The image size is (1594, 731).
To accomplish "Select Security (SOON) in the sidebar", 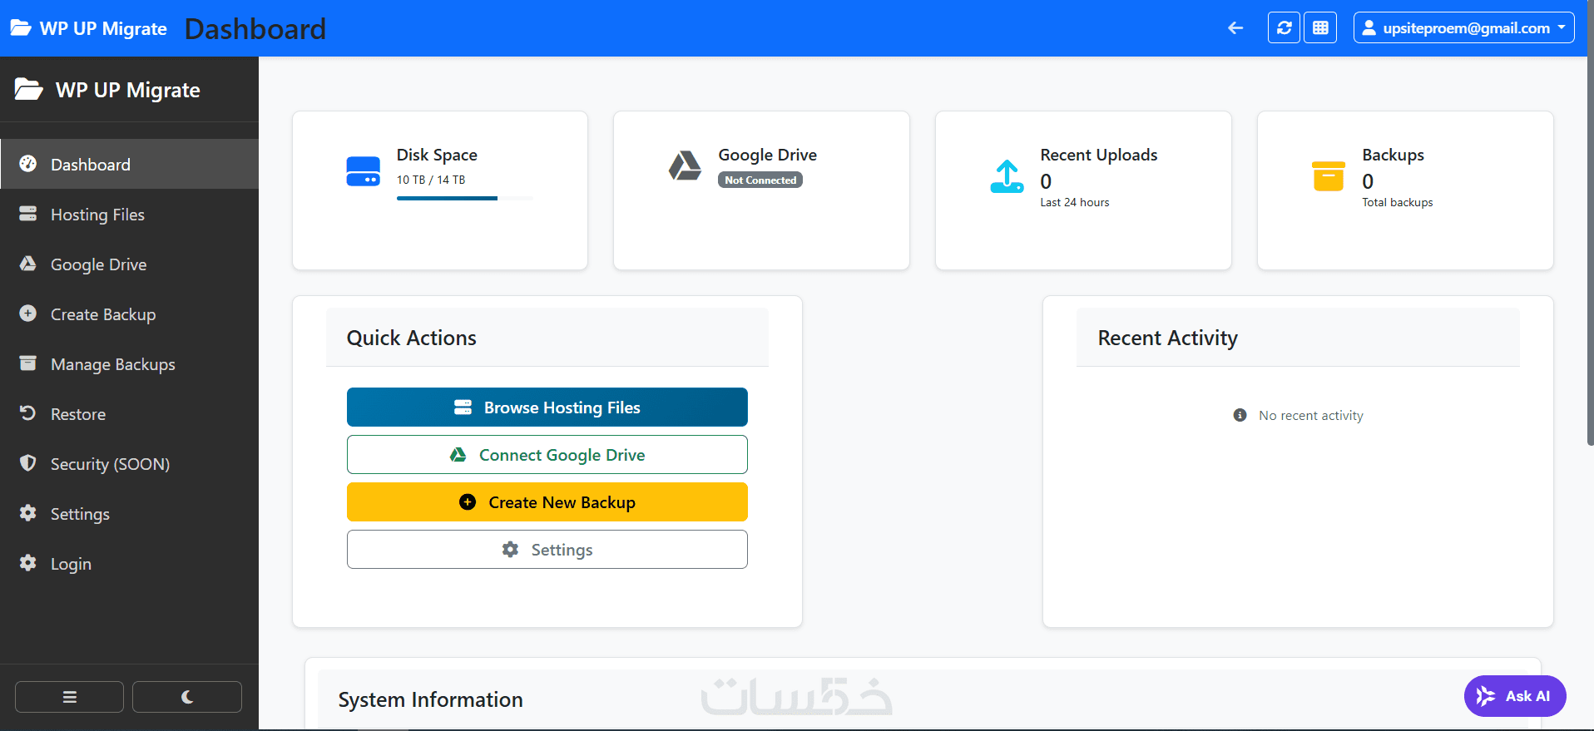I will 129,463.
